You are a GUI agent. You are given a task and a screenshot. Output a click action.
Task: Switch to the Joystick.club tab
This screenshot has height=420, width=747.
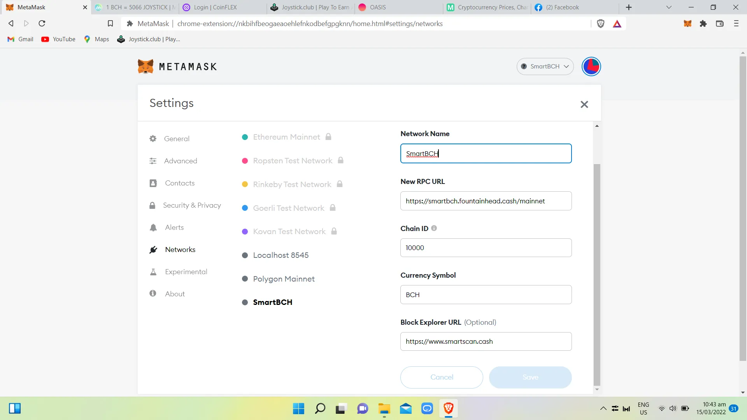[x=311, y=7]
